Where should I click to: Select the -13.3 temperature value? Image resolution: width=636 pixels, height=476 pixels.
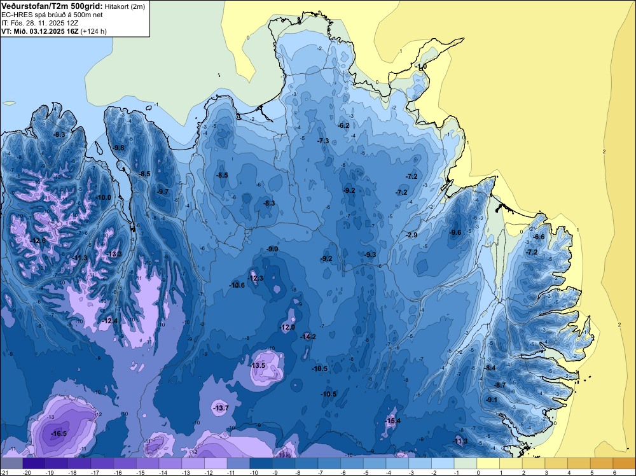114,254
